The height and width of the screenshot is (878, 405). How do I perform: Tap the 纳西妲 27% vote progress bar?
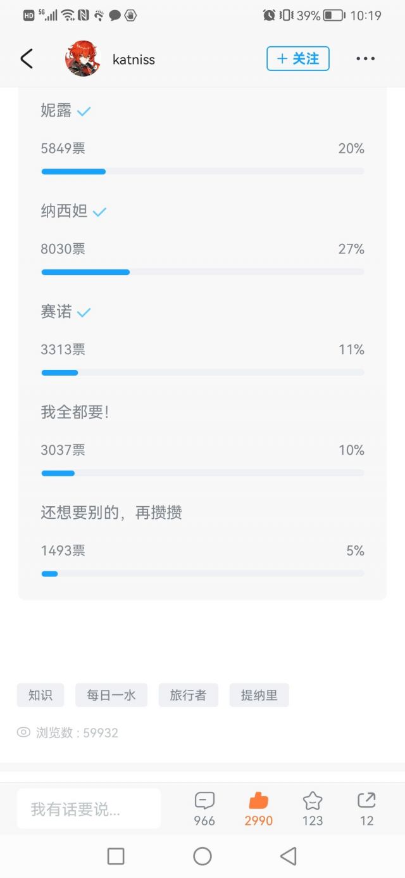point(202,272)
